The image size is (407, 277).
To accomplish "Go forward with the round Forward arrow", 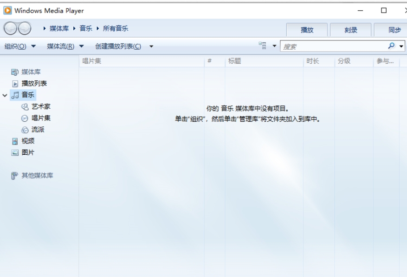I will click(x=25, y=28).
